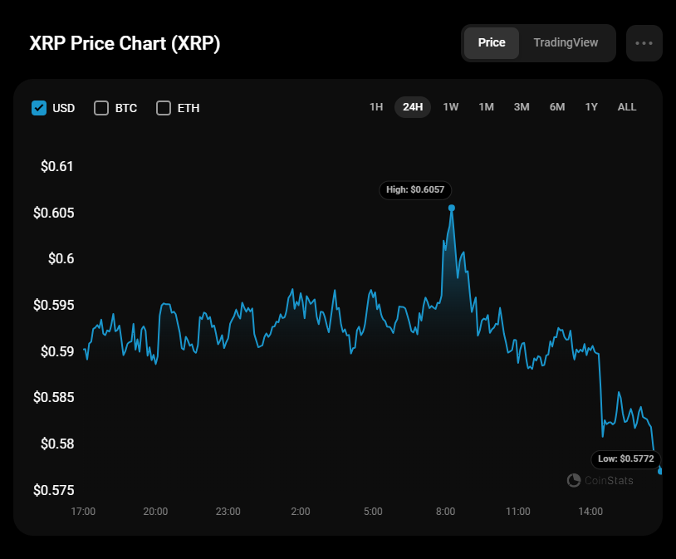Show the 1Y time range

point(591,107)
